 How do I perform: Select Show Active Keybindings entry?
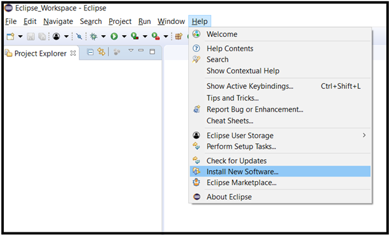click(x=280, y=86)
